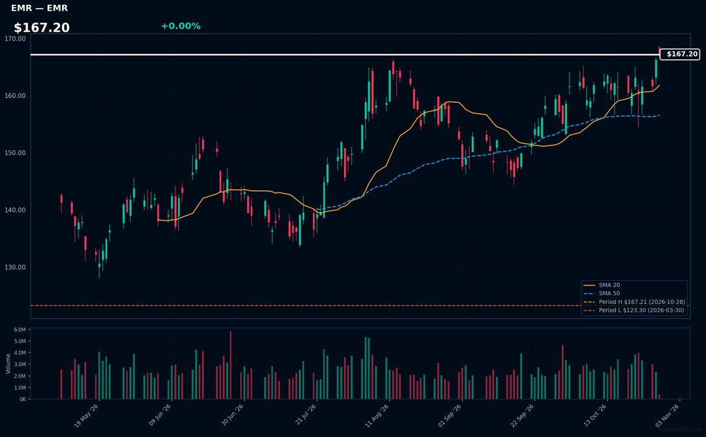
Task: Select the 22 Sep '26 date label
Action: click(x=524, y=416)
